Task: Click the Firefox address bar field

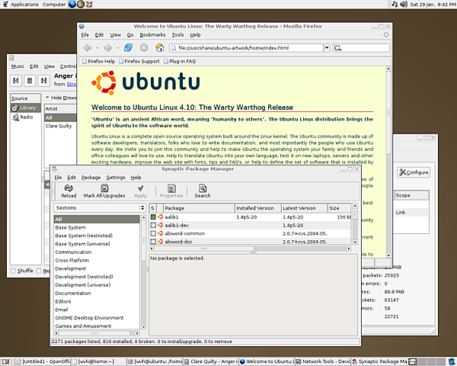Action: (246, 48)
